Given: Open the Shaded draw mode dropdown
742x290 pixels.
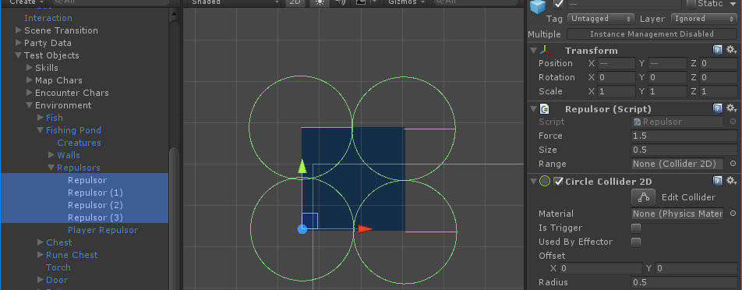Looking at the screenshot, I should (235, 2).
